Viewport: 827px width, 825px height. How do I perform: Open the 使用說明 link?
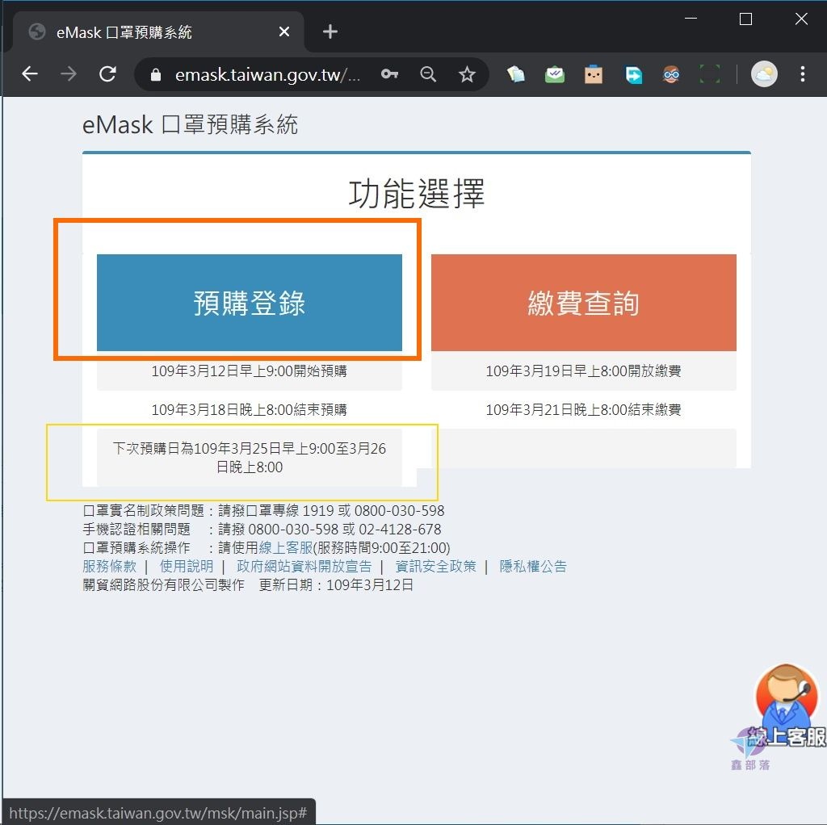pos(187,566)
